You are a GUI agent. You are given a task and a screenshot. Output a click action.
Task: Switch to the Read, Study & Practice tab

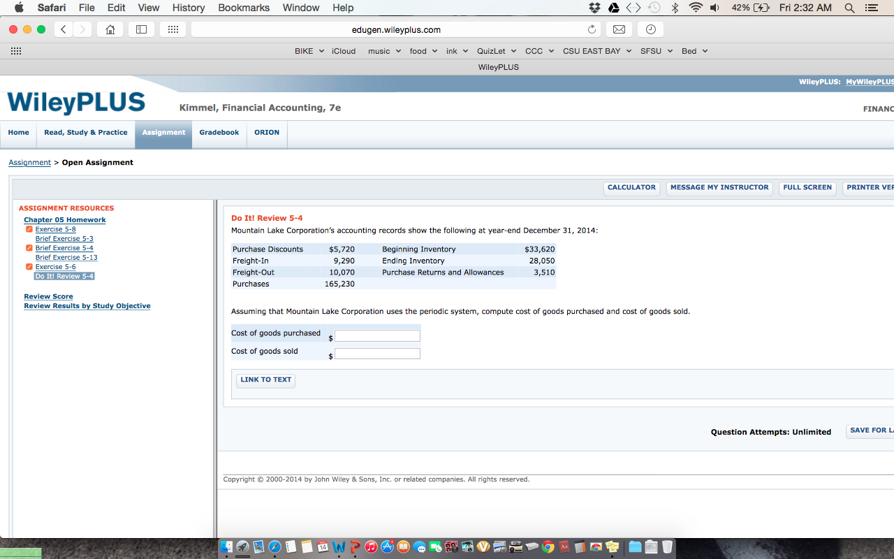click(86, 133)
